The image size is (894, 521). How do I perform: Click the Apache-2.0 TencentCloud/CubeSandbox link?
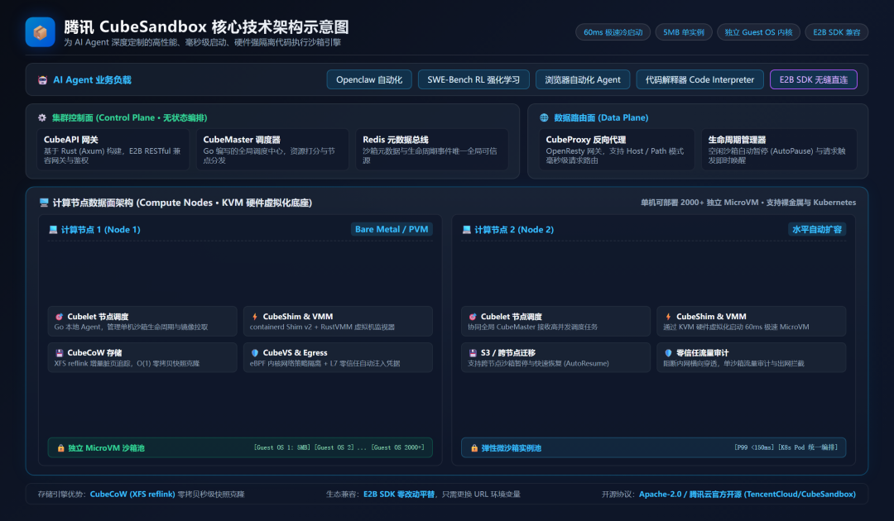[x=747, y=495]
